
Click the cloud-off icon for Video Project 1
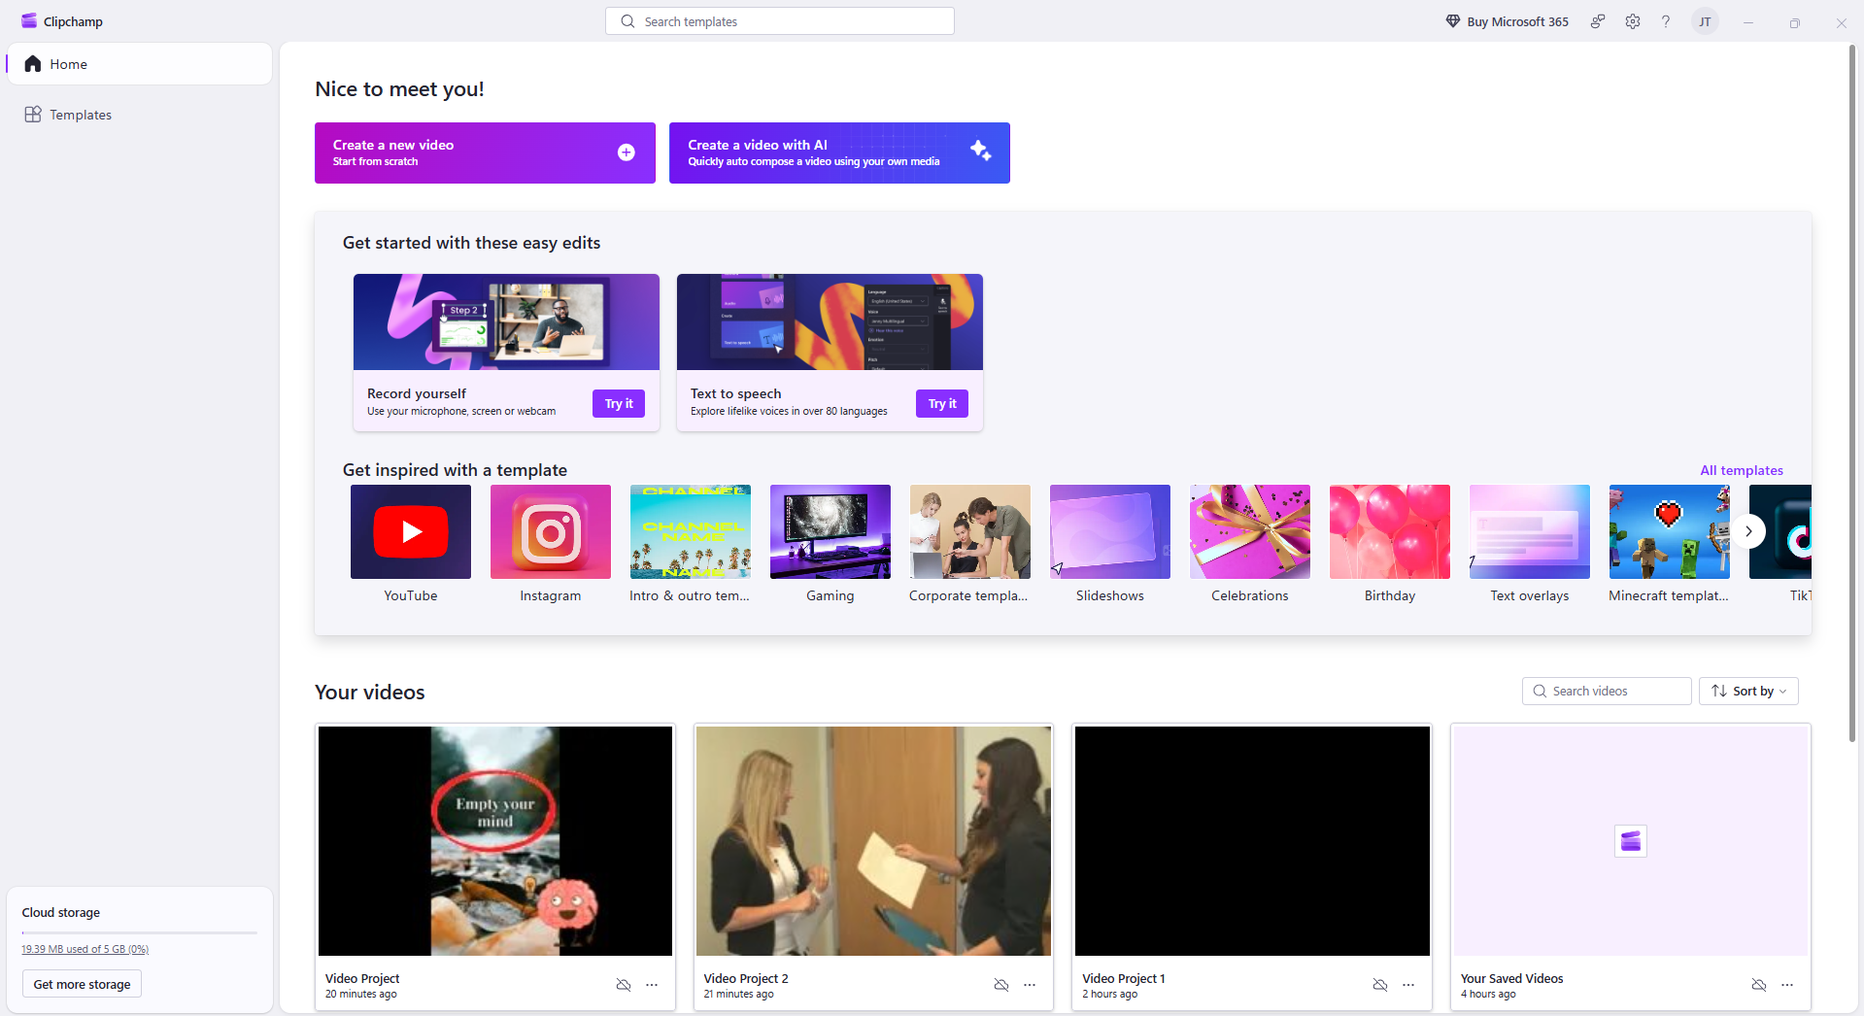tap(1380, 985)
